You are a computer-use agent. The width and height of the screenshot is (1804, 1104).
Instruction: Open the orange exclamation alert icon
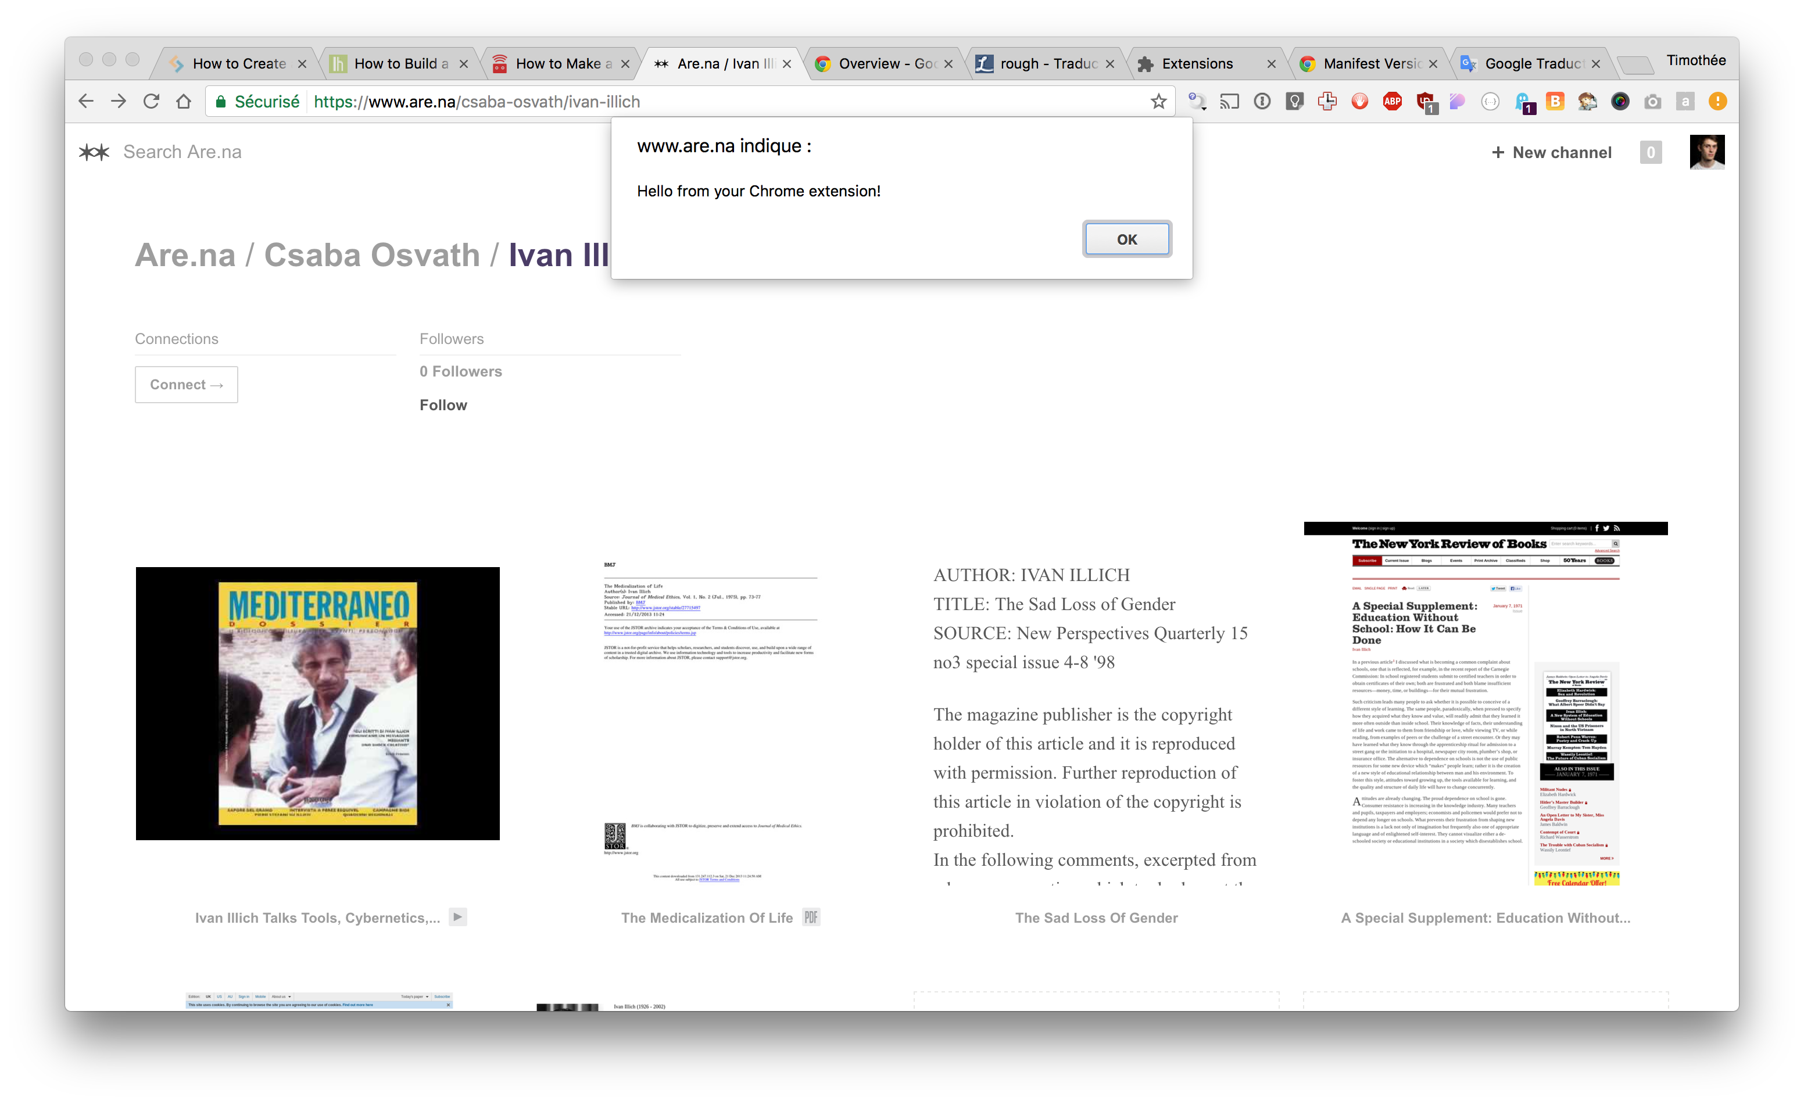click(x=1717, y=102)
